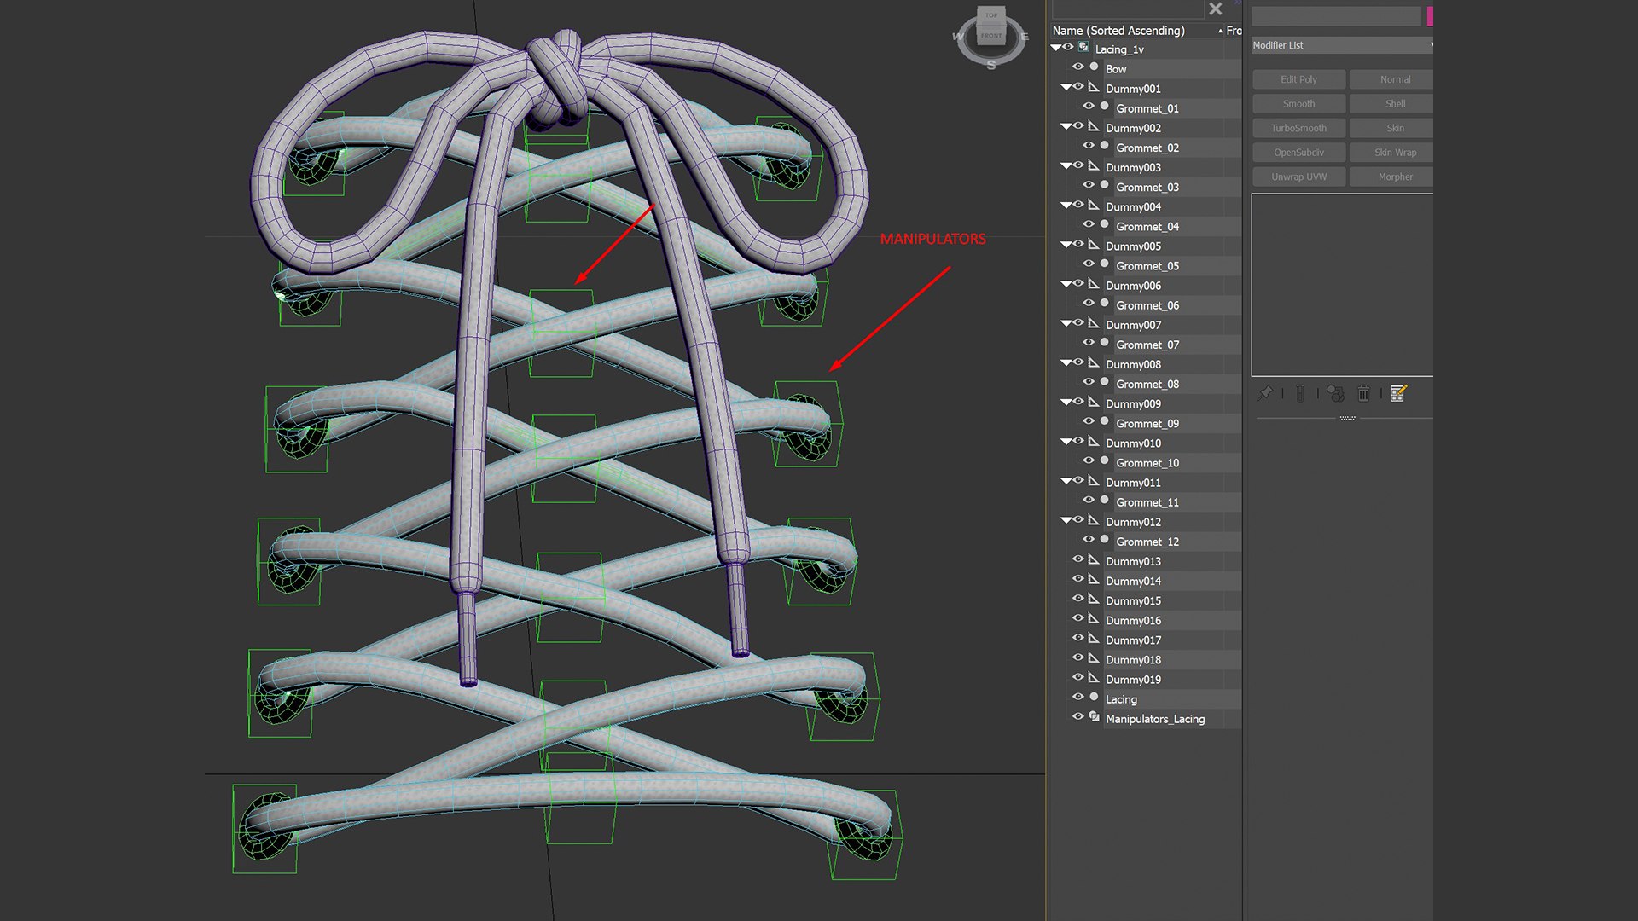Toggle visibility of Grommet_03

pyautogui.click(x=1089, y=185)
